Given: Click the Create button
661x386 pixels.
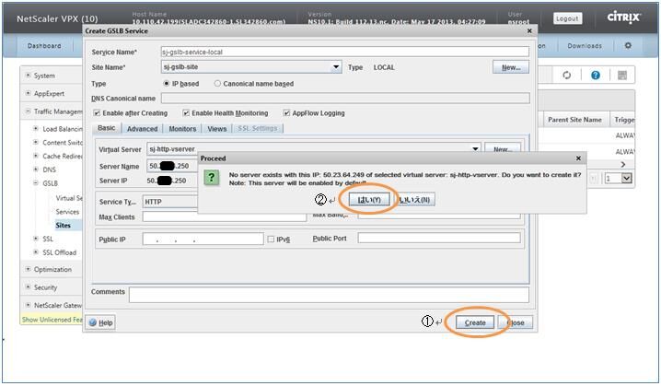Looking at the screenshot, I should click(x=475, y=322).
